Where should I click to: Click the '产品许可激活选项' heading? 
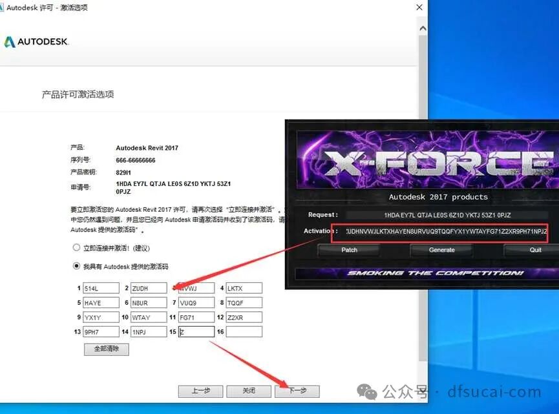[x=78, y=94]
